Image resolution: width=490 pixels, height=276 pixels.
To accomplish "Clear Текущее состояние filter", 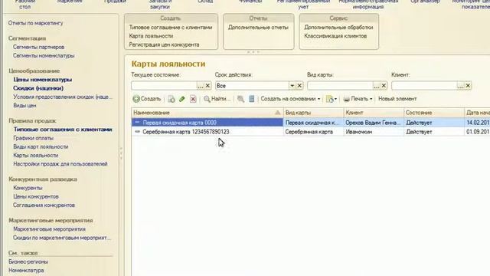I will coord(207,85).
